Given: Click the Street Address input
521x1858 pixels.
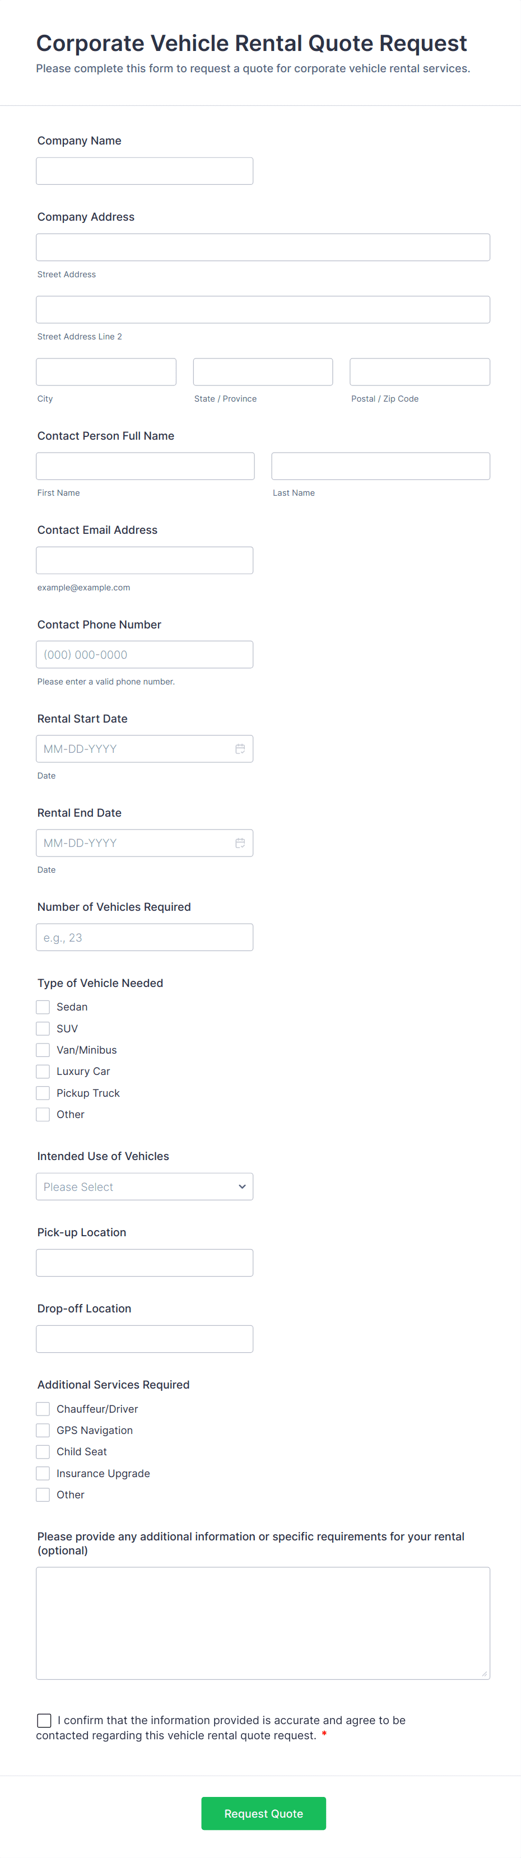Looking at the screenshot, I should (263, 248).
